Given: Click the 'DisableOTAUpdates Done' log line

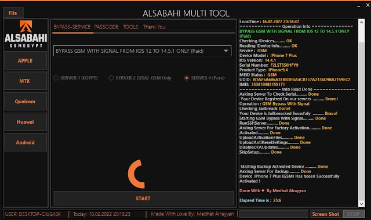Looking at the screenshot, I should click(270, 147).
